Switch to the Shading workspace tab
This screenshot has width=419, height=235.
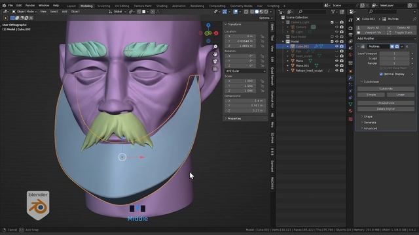coord(162,6)
